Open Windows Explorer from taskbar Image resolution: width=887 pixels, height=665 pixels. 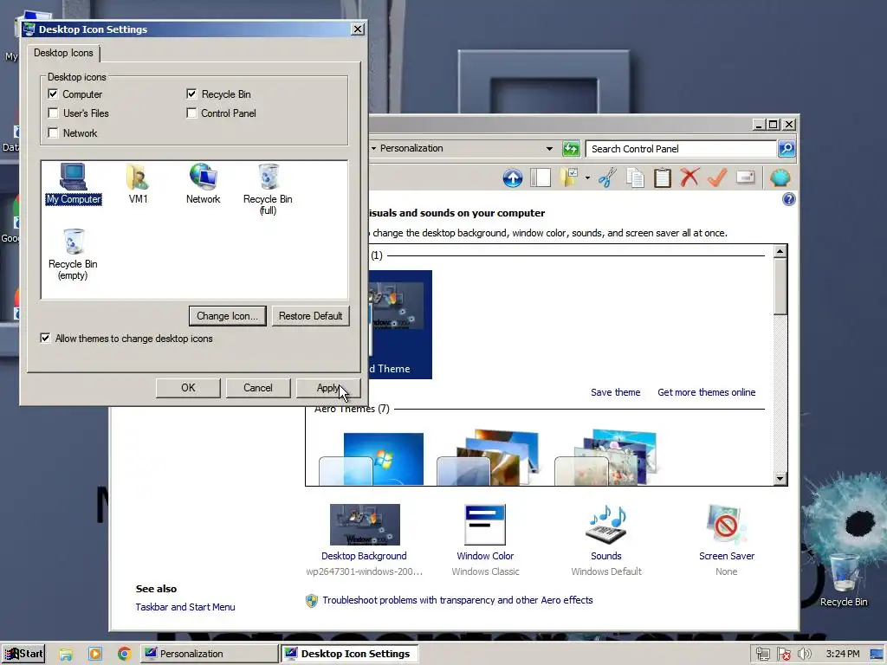tap(66, 654)
